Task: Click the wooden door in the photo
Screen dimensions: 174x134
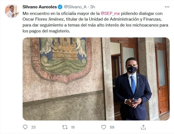Action: pos(162,79)
